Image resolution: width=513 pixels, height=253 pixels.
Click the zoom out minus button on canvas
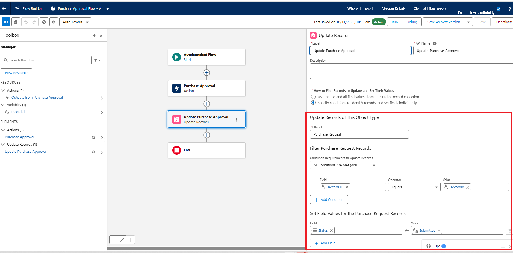[114, 240]
